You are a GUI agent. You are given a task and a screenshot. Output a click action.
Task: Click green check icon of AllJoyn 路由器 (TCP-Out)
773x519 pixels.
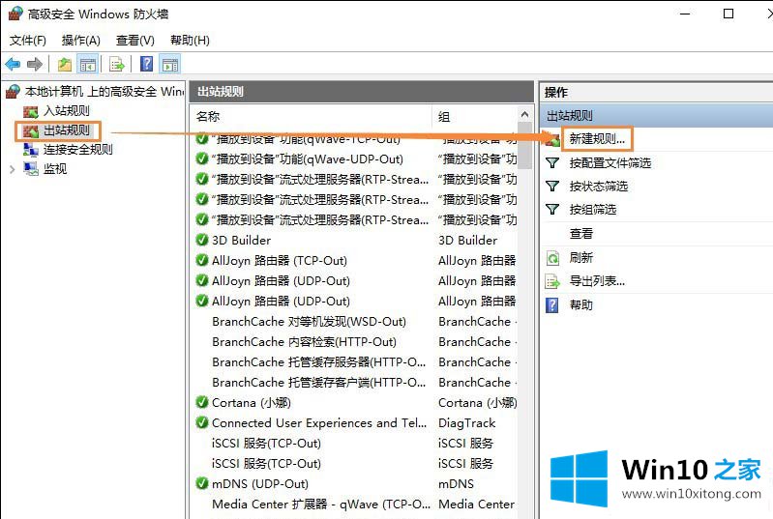tap(201, 260)
